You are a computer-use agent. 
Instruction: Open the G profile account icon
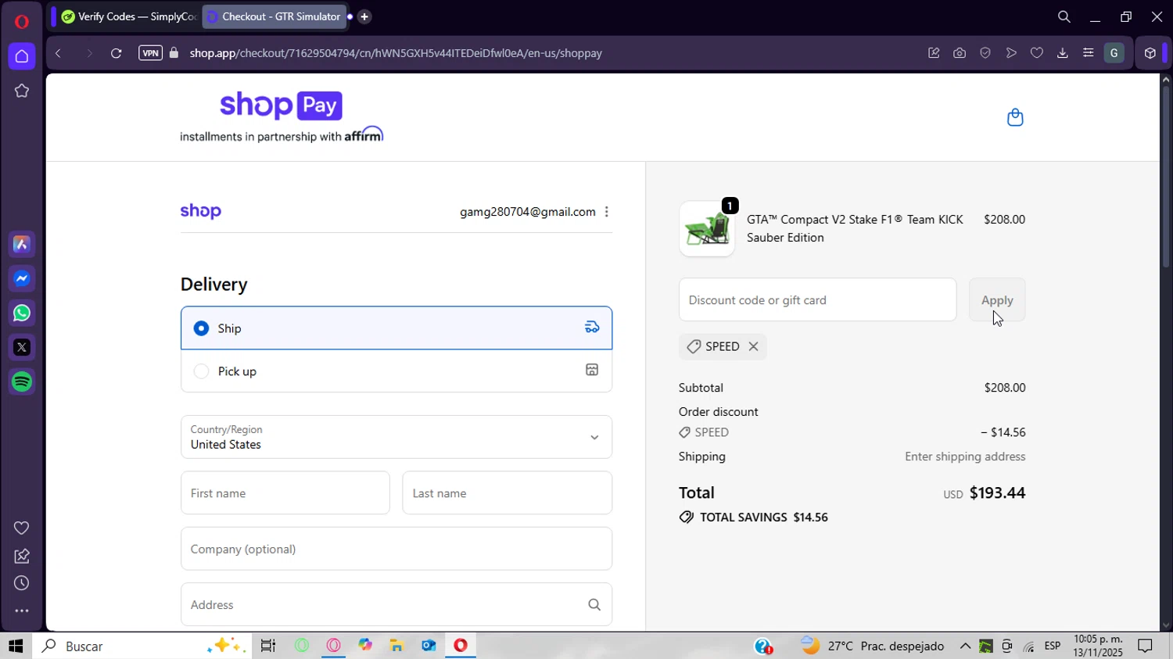point(1114,53)
